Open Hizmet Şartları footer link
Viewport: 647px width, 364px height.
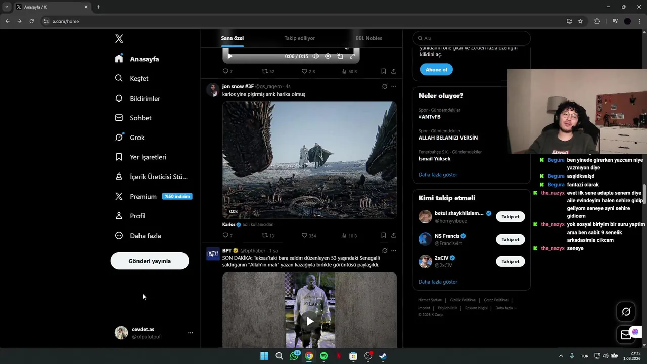point(430,300)
